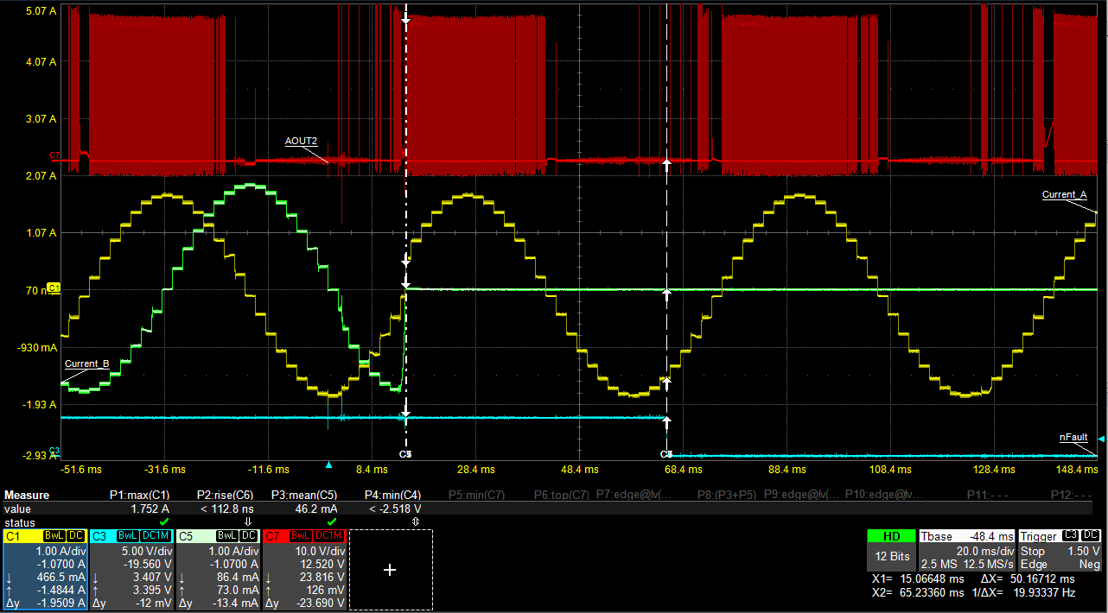The image size is (1108, 613).
Task: Click the nFault trace label
Action: [1073, 438]
